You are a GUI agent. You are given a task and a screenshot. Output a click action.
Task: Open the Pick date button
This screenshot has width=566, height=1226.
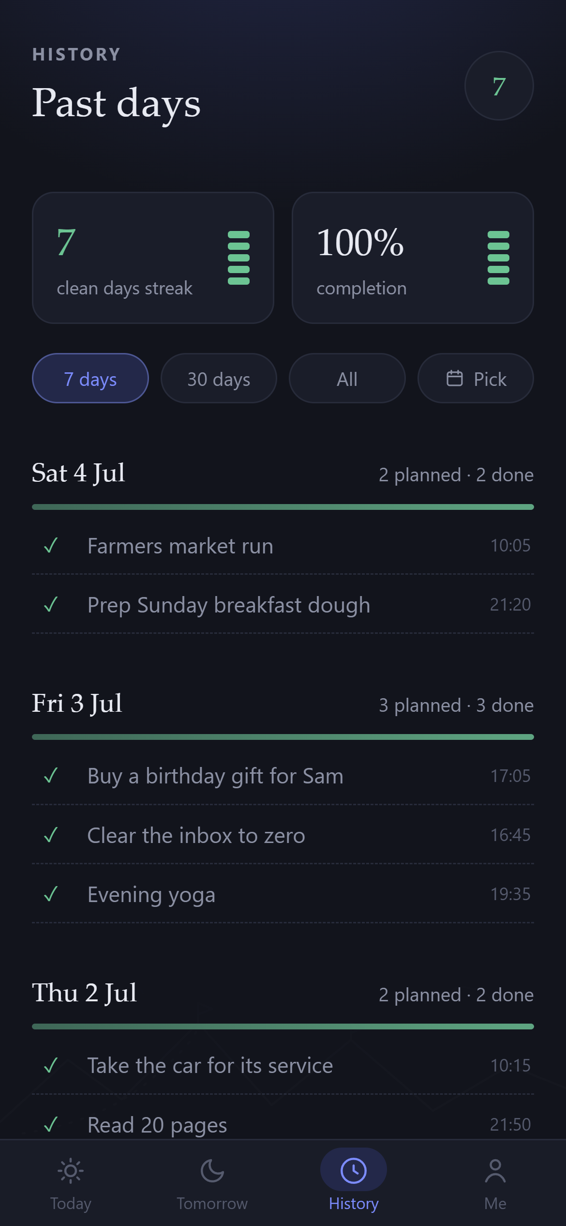[476, 378]
